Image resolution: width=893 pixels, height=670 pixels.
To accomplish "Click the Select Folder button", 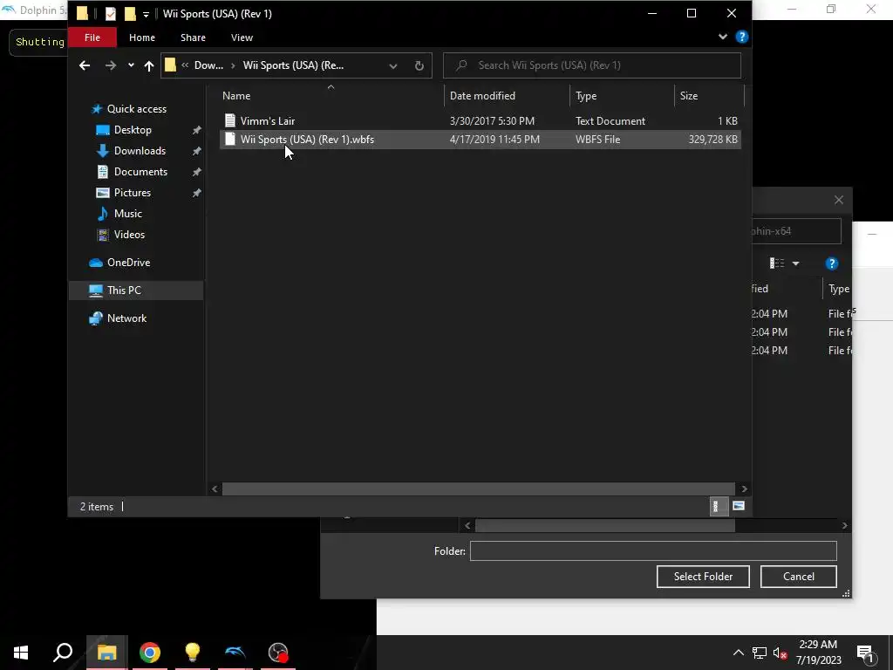I will coord(703,577).
